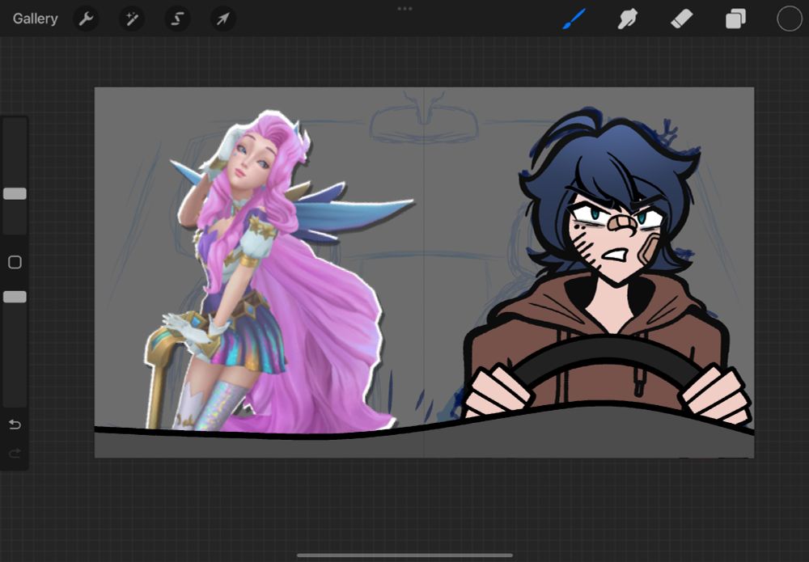
Task: Tap the home indicator bar at bottom
Action: pyautogui.click(x=405, y=556)
